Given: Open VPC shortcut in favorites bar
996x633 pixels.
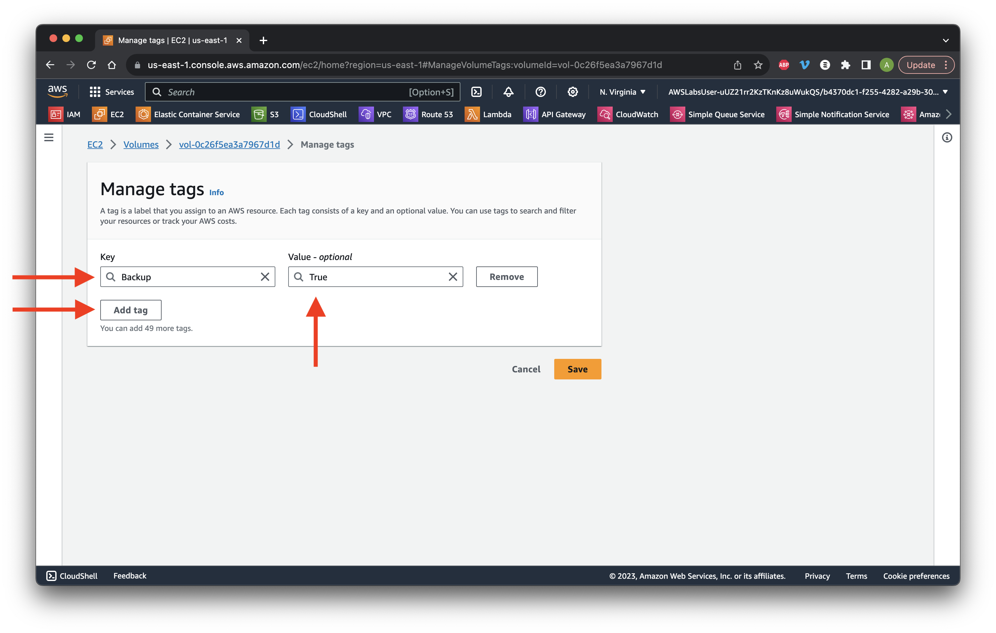Looking at the screenshot, I should tap(375, 115).
